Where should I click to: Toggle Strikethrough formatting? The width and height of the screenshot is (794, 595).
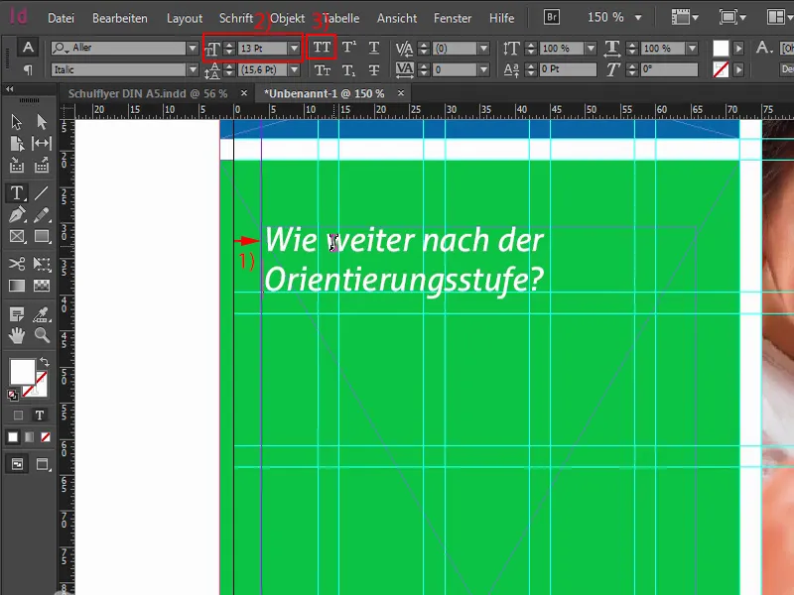tap(374, 69)
